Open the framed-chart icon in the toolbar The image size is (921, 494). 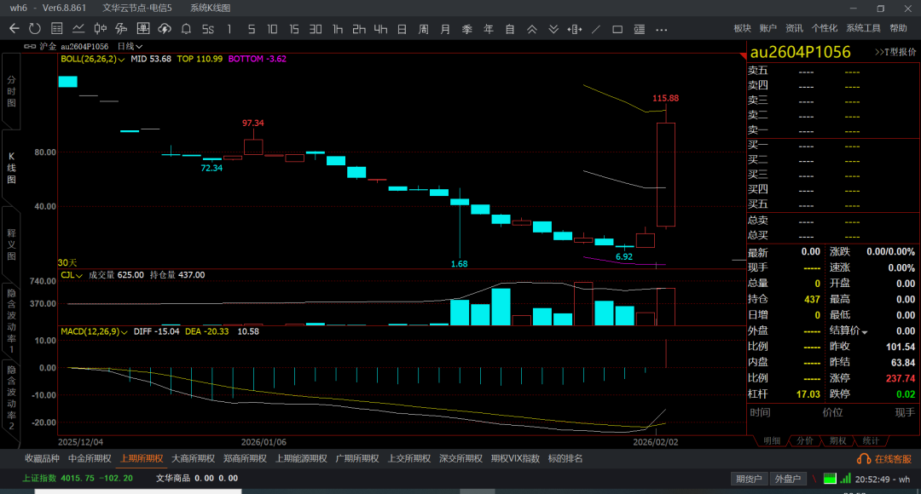coord(142,28)
